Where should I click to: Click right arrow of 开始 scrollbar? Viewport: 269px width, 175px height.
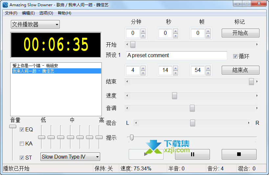point(257,44)
